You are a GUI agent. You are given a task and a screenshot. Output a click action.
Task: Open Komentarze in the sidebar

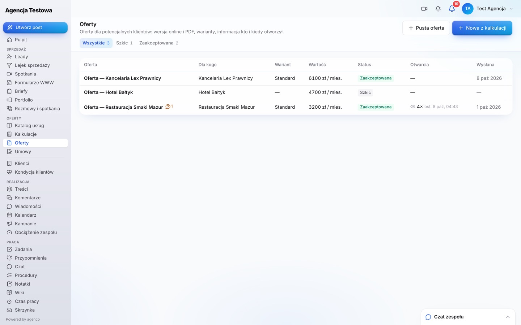35,198
